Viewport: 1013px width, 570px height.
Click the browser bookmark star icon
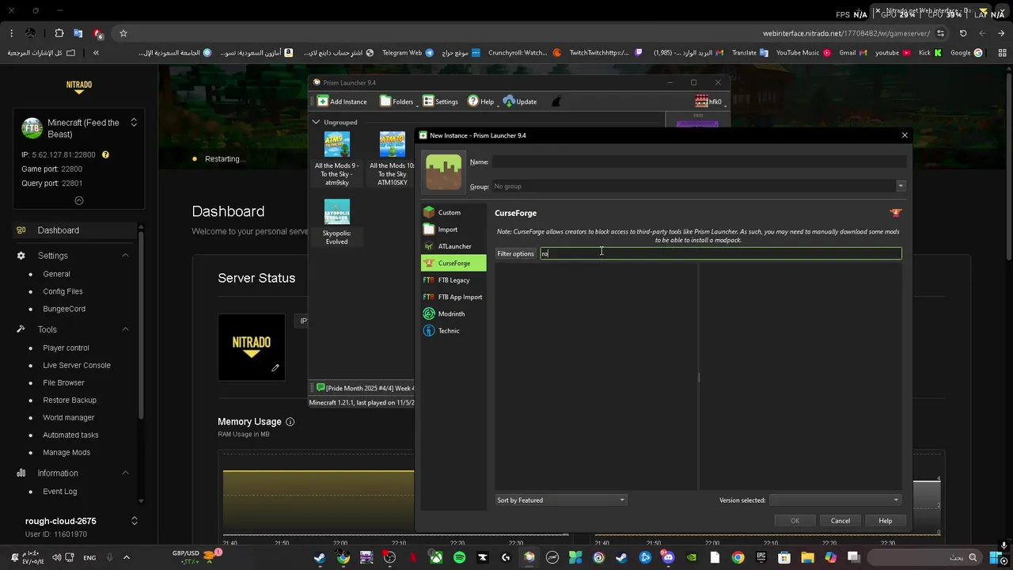(123, 33)
